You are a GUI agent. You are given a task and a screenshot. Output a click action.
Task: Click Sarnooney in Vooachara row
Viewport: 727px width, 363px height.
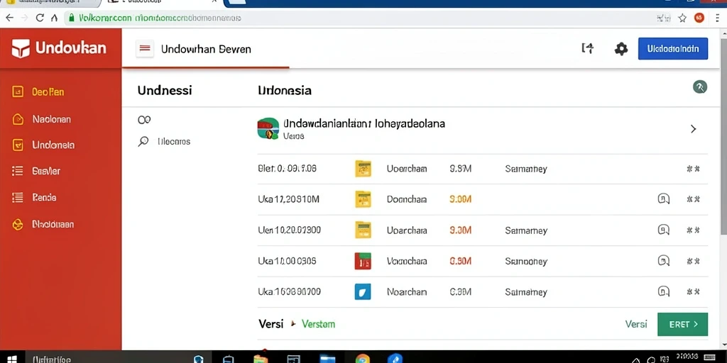pos(526,261)
